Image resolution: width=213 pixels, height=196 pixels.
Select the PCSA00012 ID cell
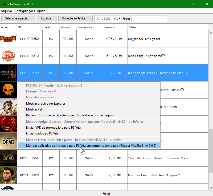pos(30,56)
